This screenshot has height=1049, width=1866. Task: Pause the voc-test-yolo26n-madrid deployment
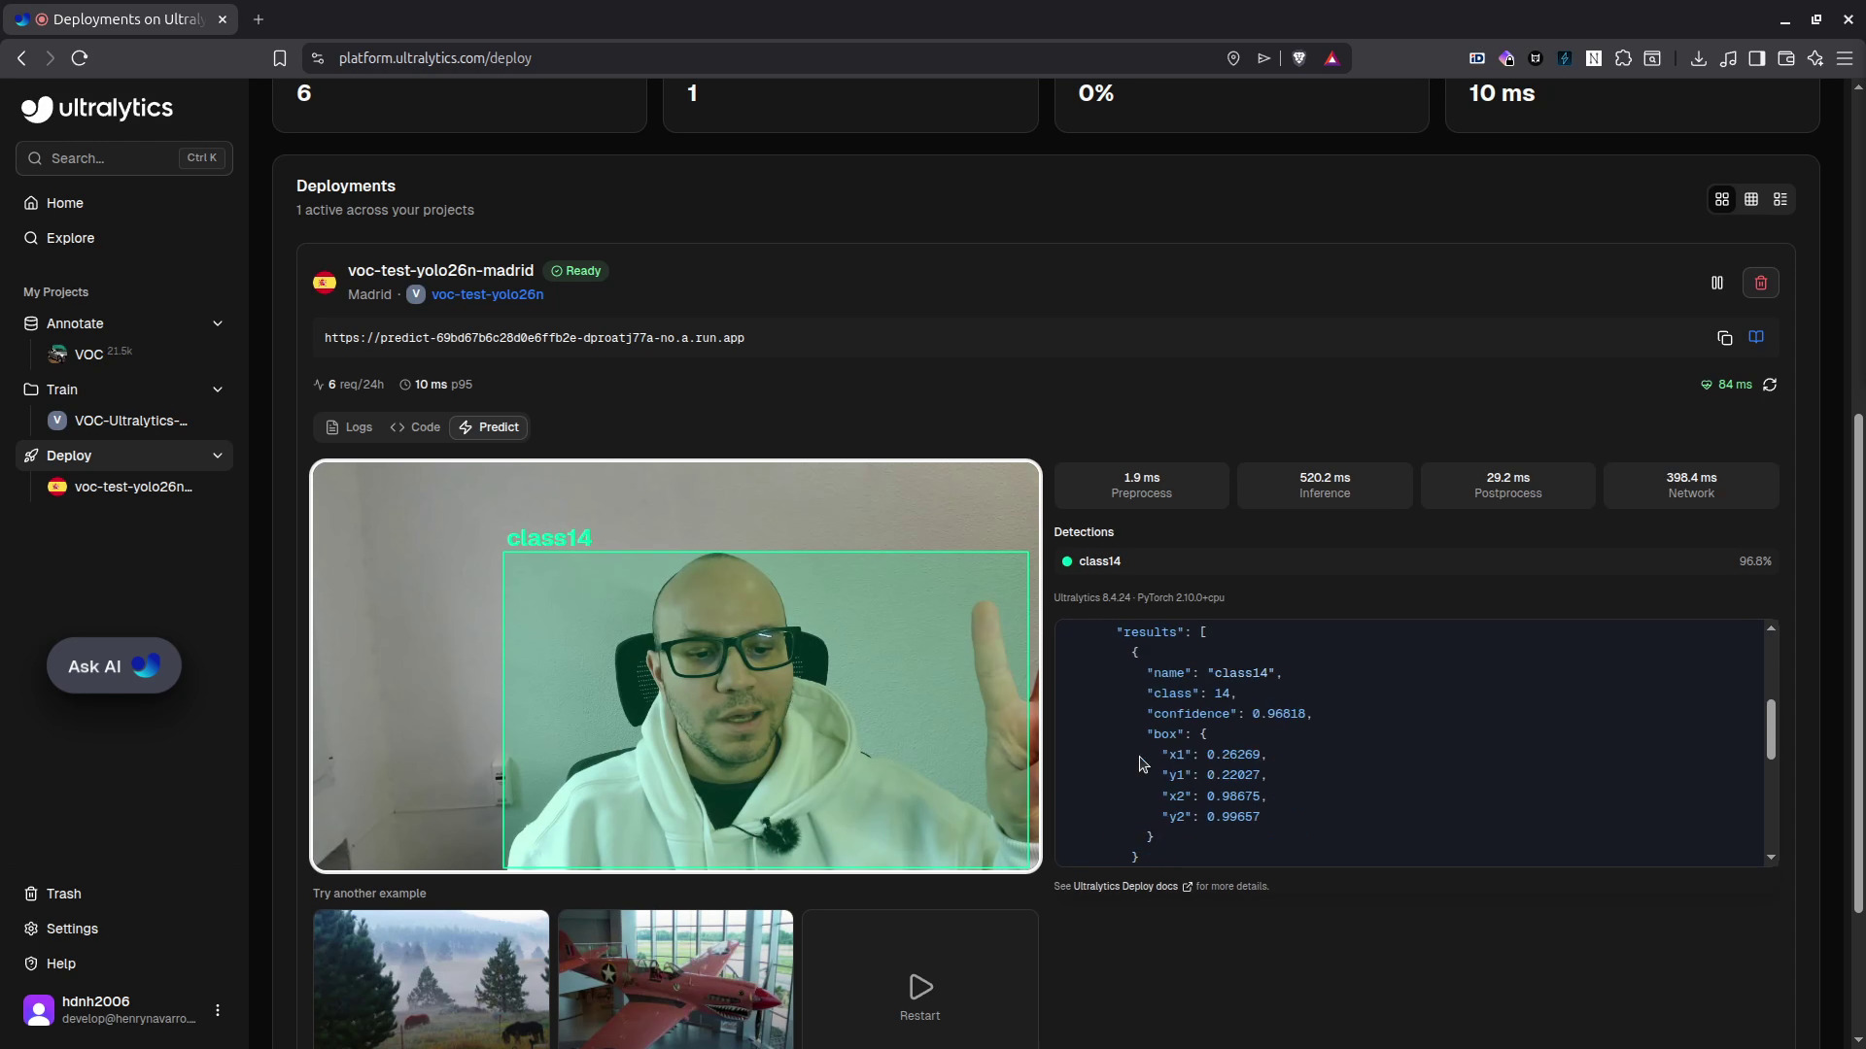(x=1717, y=283)
